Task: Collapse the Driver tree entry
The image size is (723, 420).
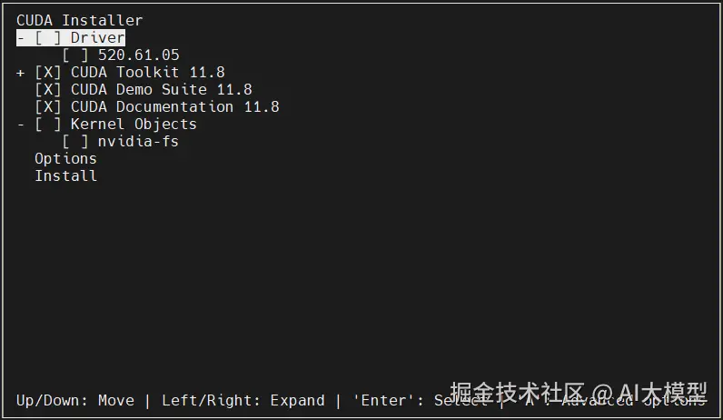Action: click(x=21, y=38)
